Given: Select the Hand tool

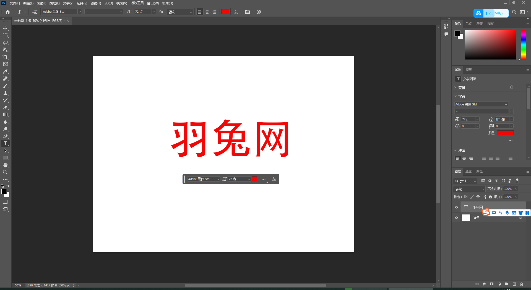Looking at the screenshot, I should pyautogui.click(x=5, y=165).
